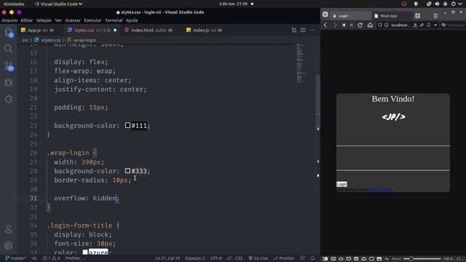Click Activities in the top bar
This screenshot has width=466, height=262.
coord(14,4)
